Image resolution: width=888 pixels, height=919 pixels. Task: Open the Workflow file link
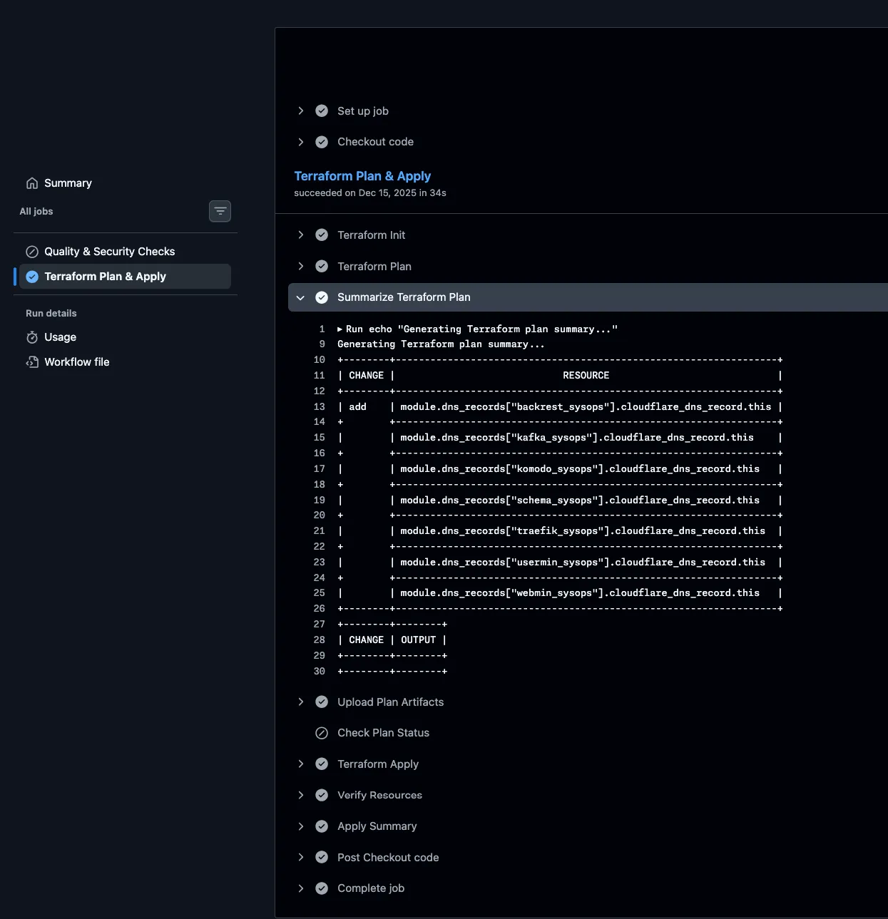coord(76,362)
